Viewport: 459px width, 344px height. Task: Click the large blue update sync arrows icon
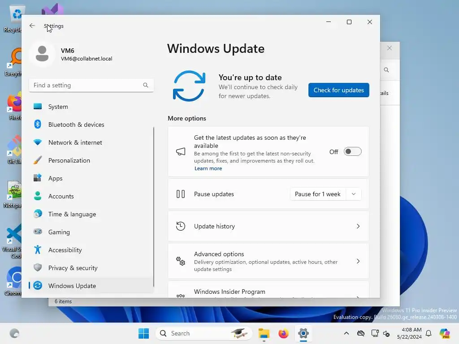click(x=189, y=86)
